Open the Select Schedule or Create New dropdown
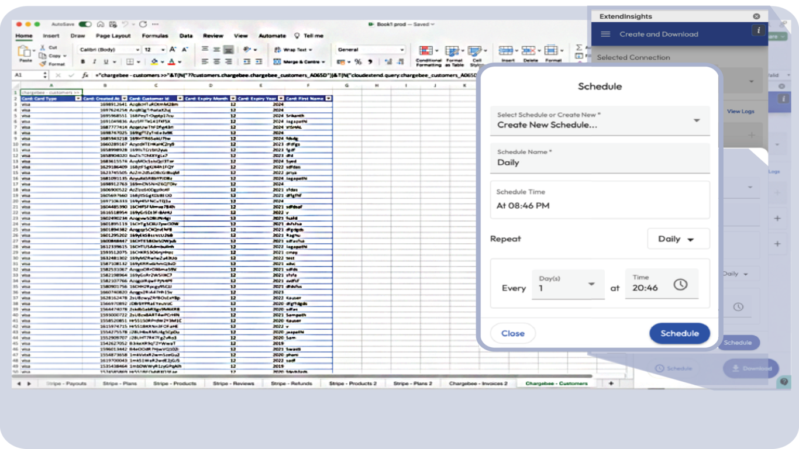This screenshot has width=799, height=449. (x=600, y=120)
